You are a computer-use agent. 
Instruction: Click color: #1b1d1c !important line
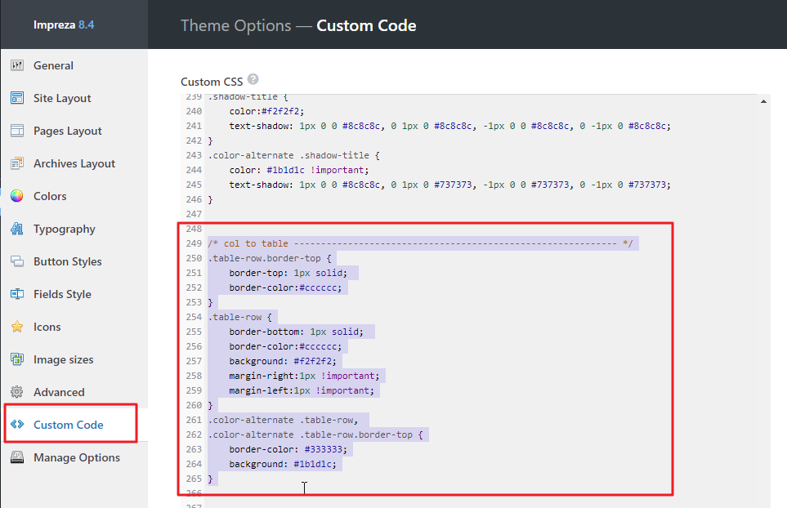(x=299, y=170)
